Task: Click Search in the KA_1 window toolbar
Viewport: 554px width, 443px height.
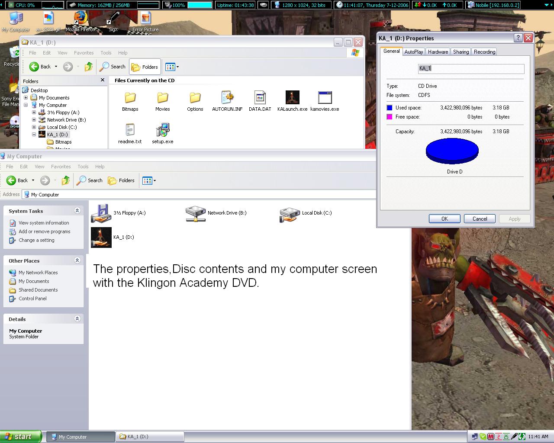Action: [113, 67]
